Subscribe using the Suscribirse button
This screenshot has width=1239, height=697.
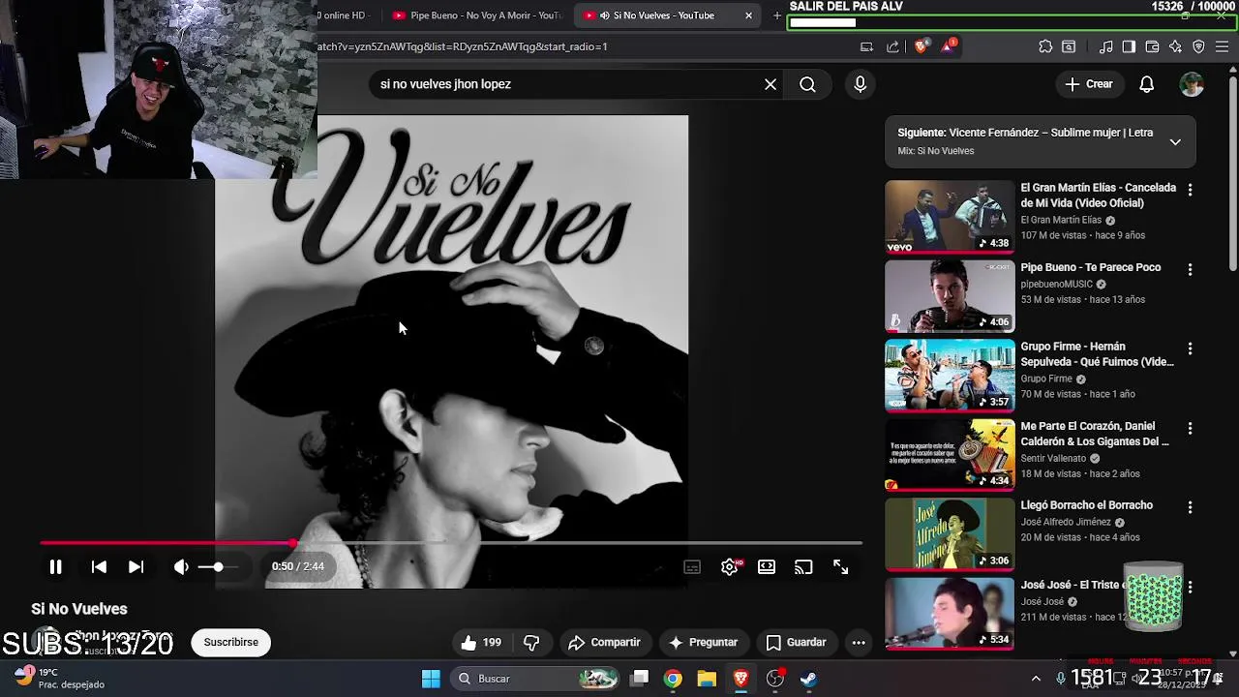coord(230,642)
